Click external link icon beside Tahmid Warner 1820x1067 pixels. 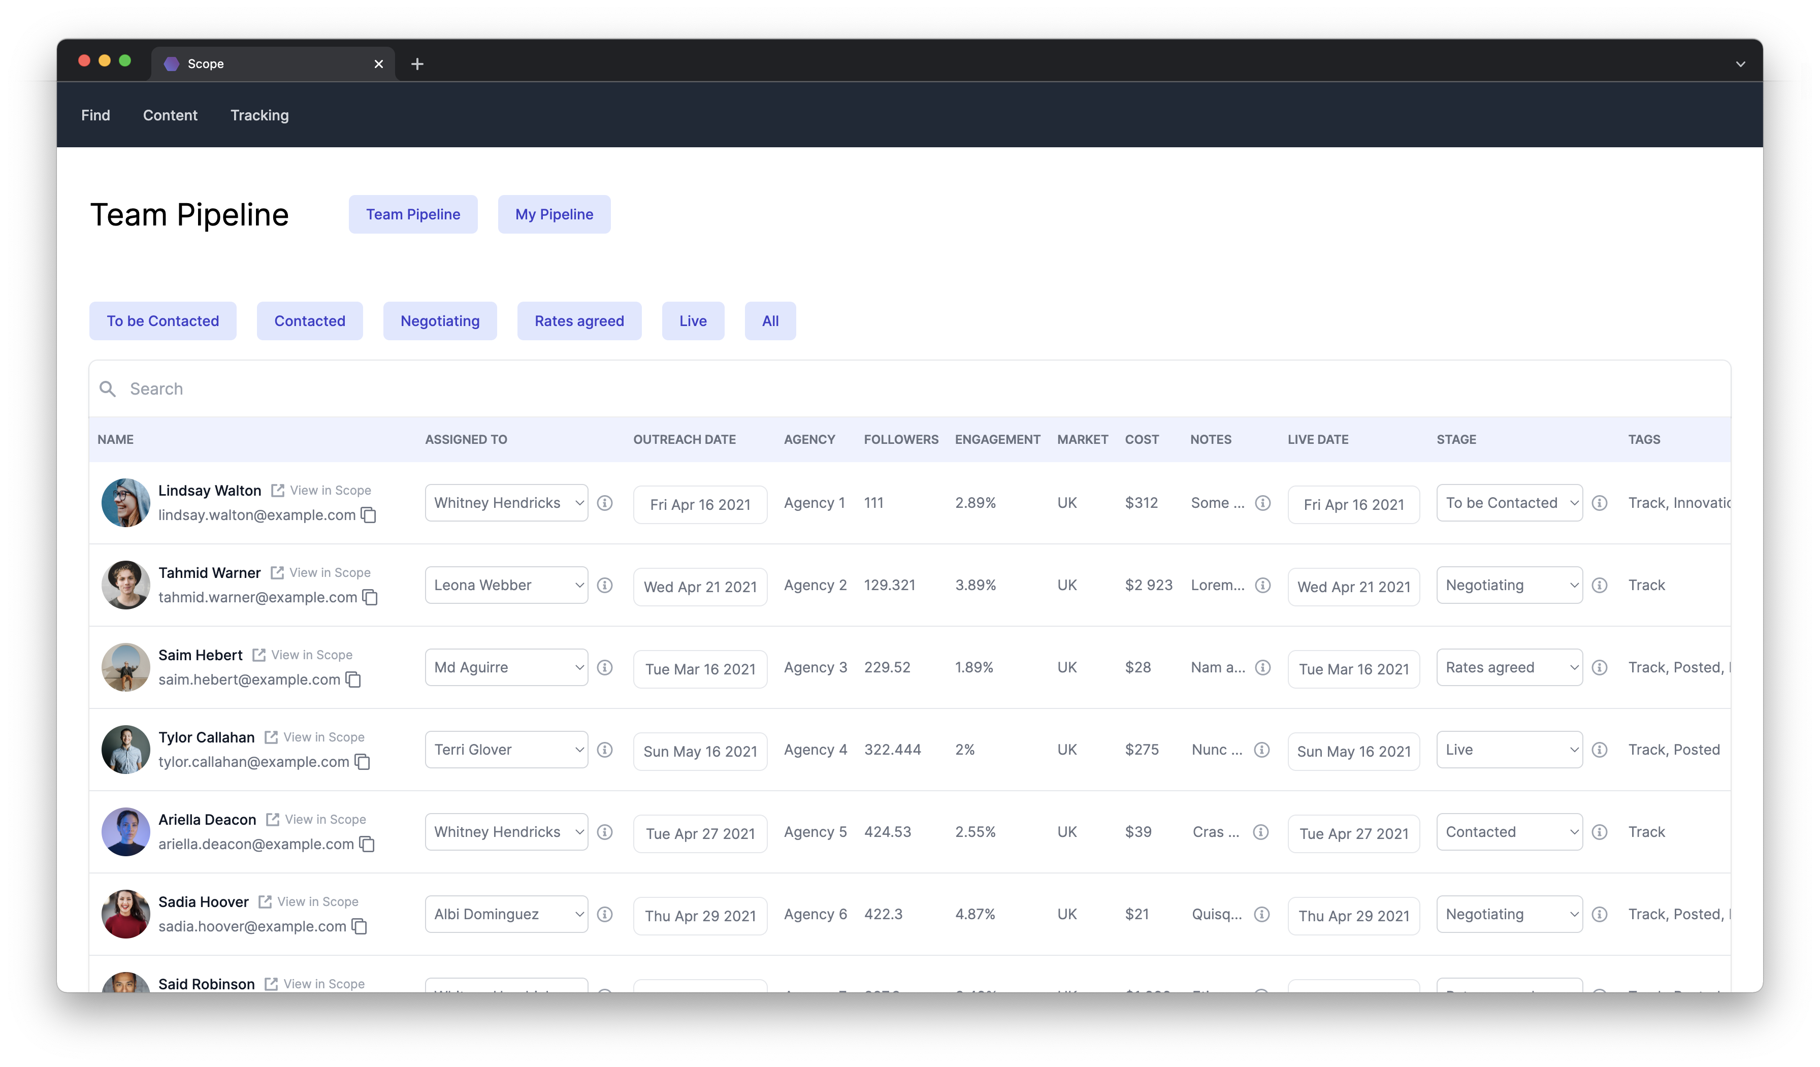(277, 573)
